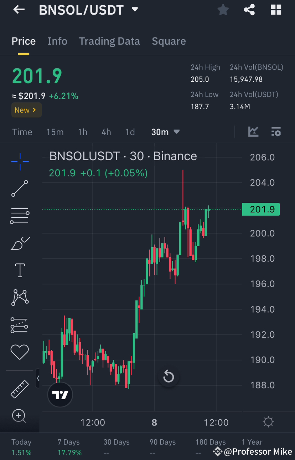Select the XABCD pattern tool

point(19,297)
